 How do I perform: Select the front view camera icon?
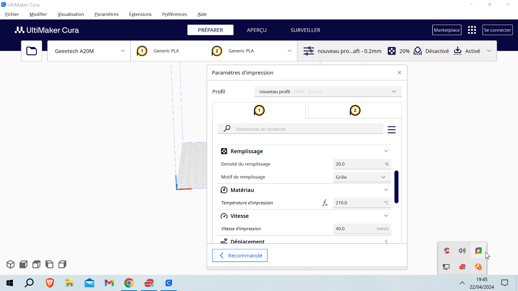click(23, 264)
